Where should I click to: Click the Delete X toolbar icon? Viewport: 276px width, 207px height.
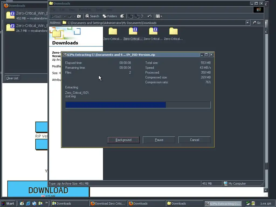point(143,16)
